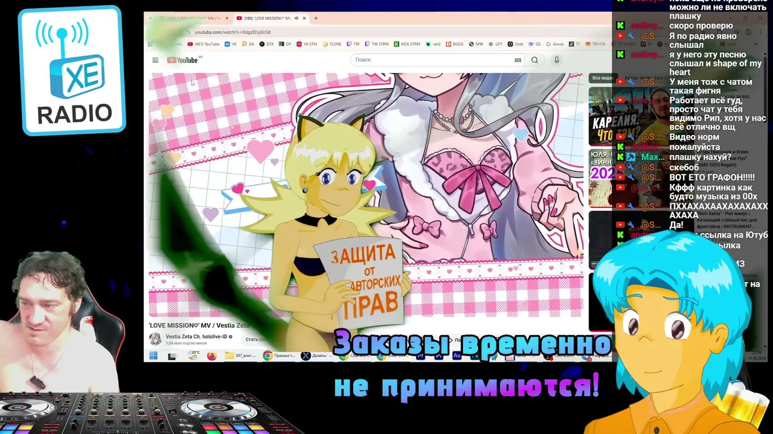Open the Grok bookmark
773x434 pixels.
tap(516, 44)
